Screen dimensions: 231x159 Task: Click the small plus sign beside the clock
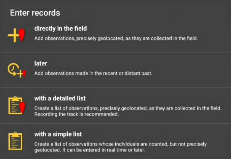click(20, 74)
